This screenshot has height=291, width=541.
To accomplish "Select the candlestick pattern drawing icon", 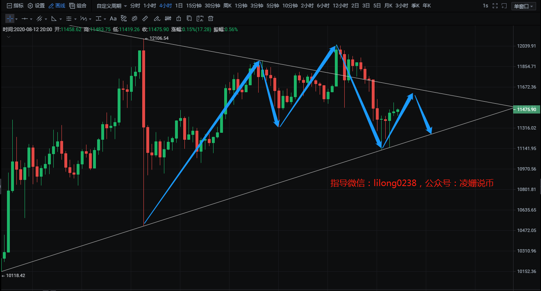I will click(168, 19).
